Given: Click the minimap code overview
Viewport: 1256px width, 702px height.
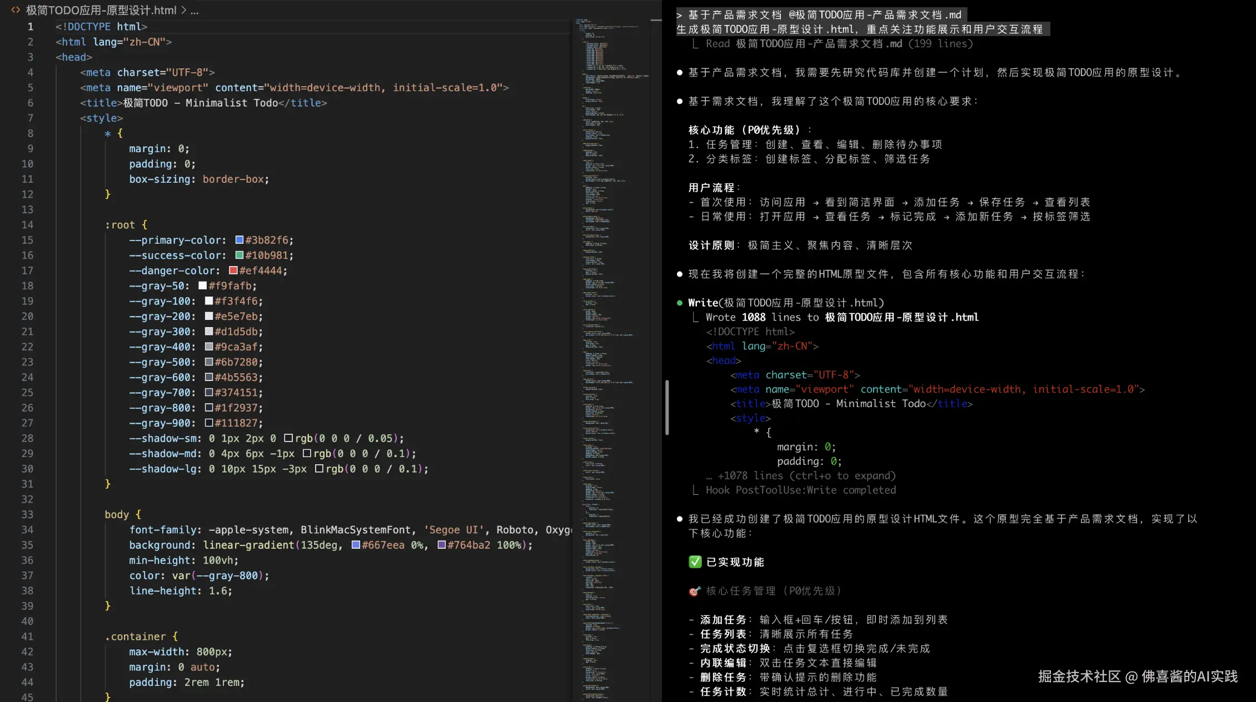Looking at the screenshot, I should point(610,333).
